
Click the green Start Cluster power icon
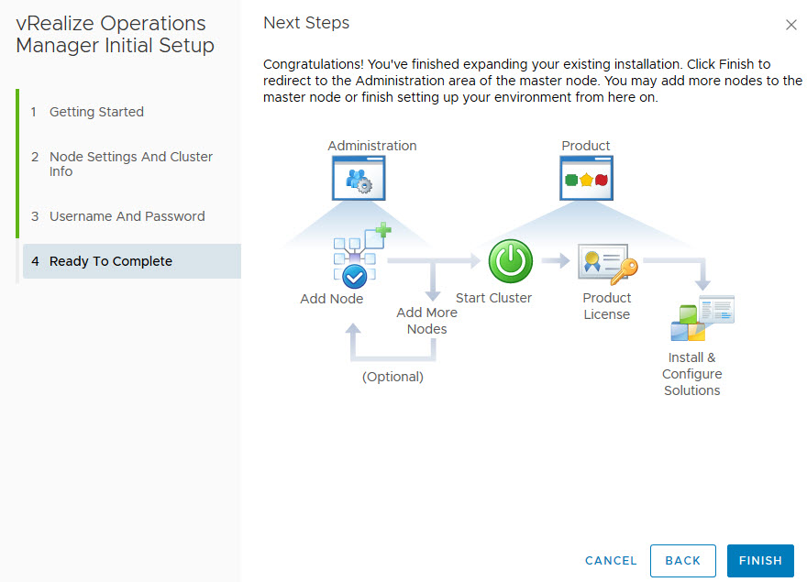point(510,261)
